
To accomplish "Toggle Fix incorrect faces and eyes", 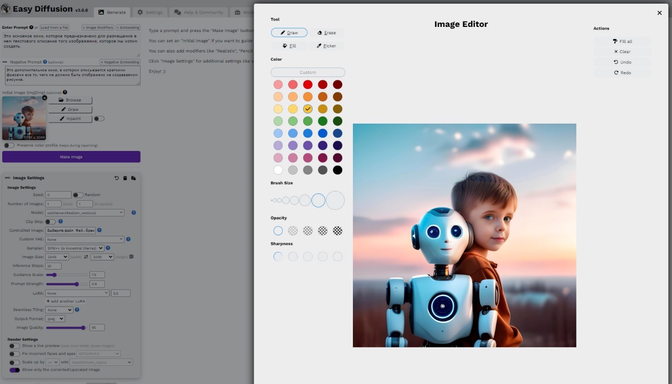I will coord(15,354).
